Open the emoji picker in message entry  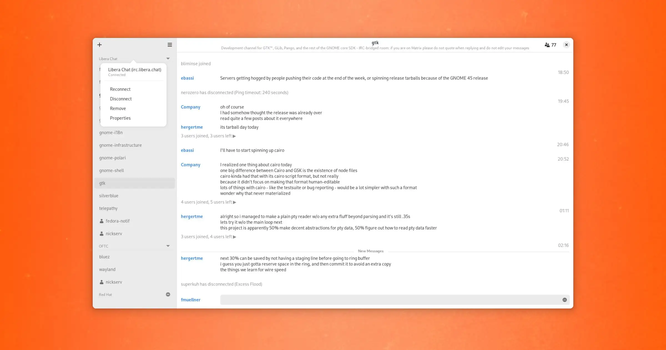point(564,300)
